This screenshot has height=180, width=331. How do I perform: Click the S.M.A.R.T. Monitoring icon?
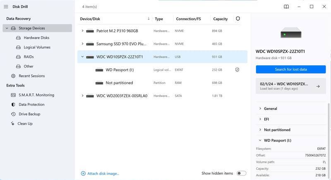[13, 95]
